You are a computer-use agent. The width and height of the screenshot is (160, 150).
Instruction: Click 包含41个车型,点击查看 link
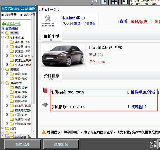tap(79, 23)
